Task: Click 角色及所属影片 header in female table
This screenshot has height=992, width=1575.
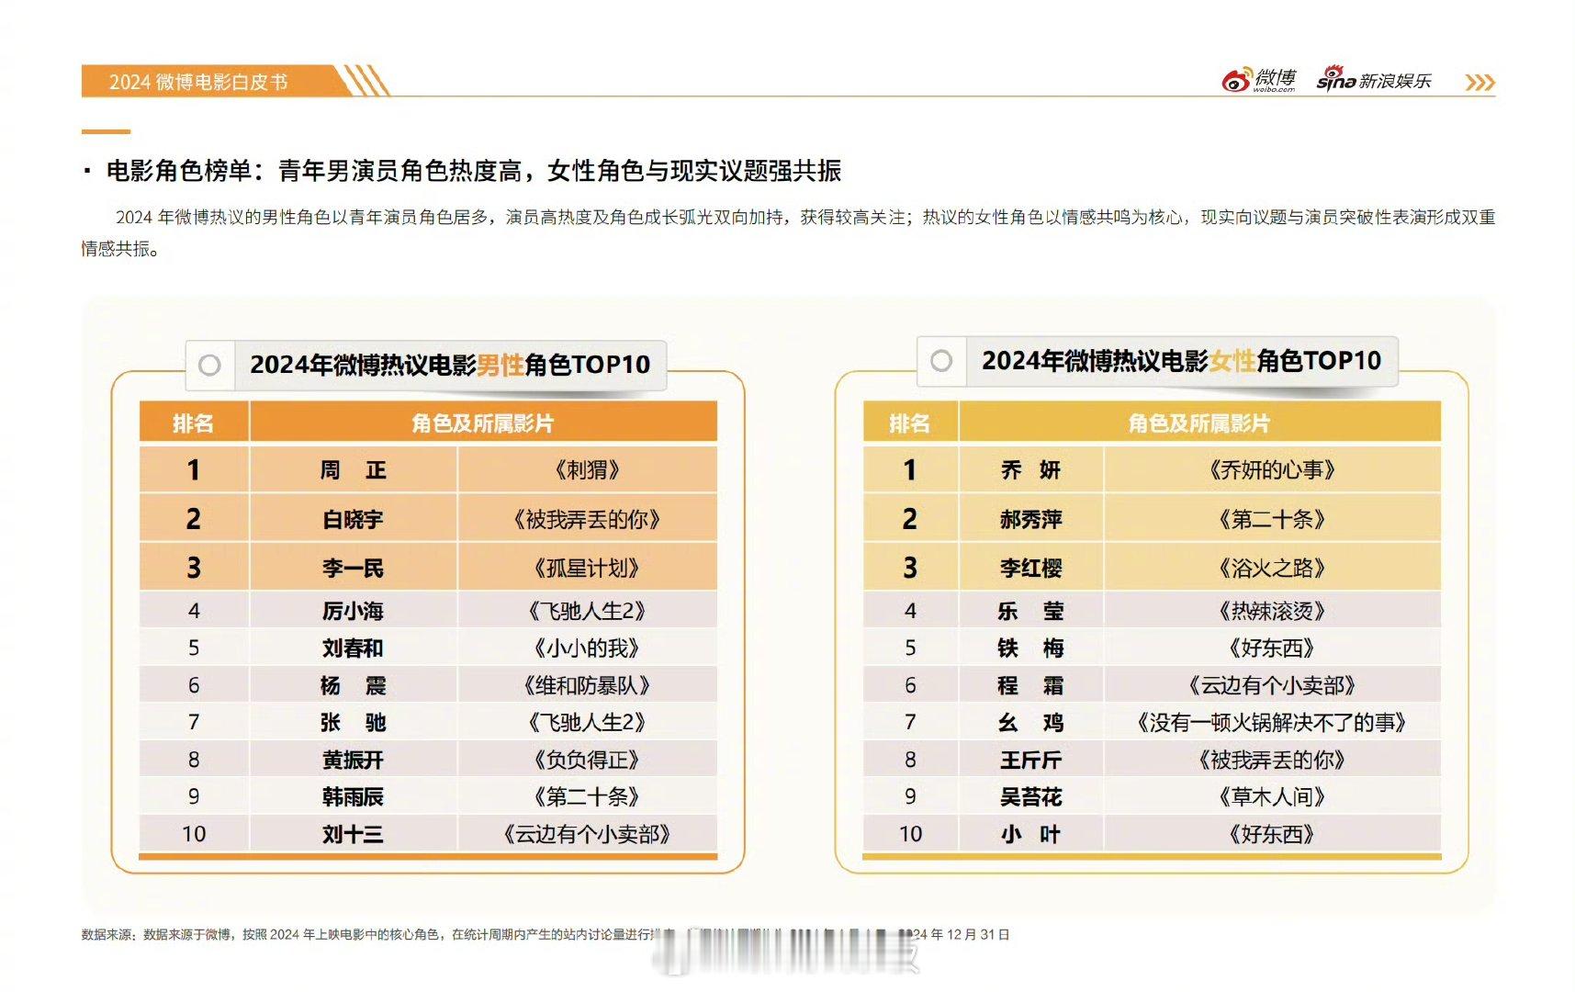Action: coord(1199,423)
